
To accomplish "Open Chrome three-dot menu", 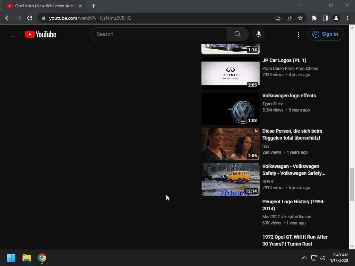I will tap(347, 18).
